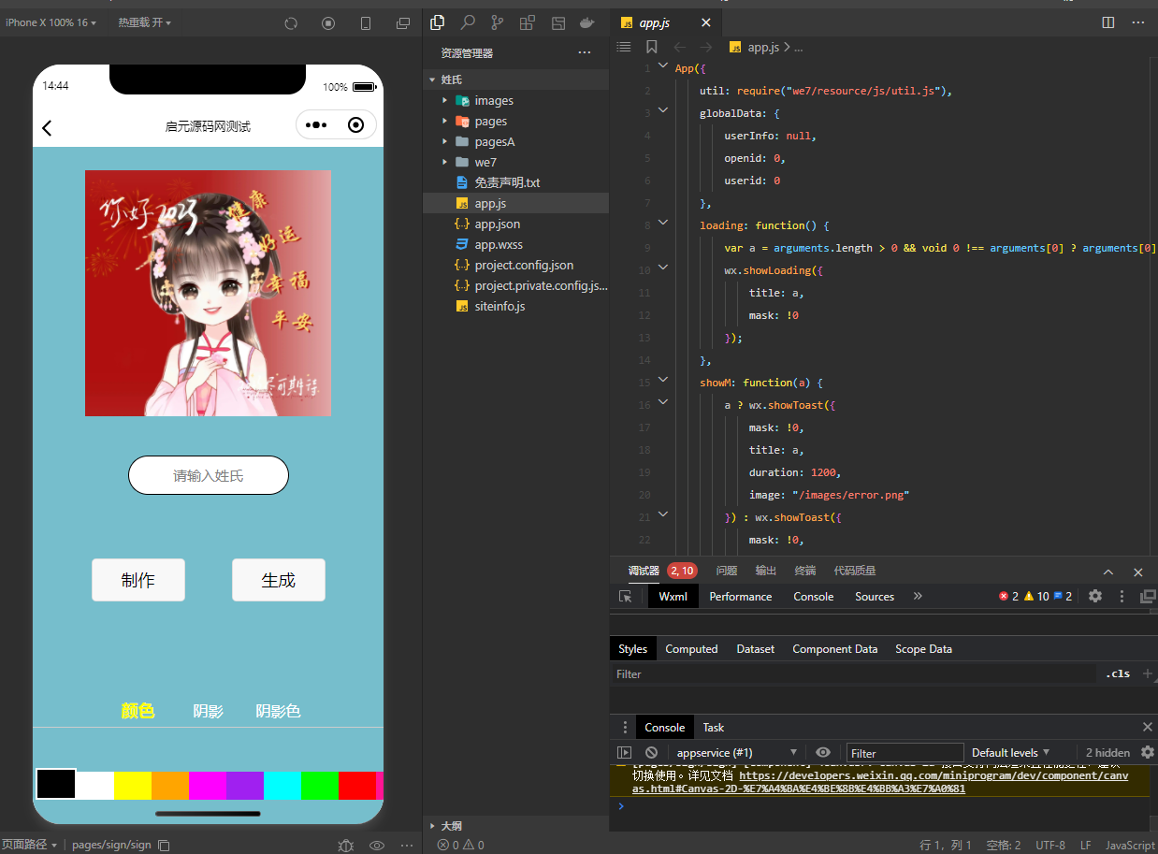
Task: Click the simulator stop icon
Action: pyautogui.click(x=328, y=22)
